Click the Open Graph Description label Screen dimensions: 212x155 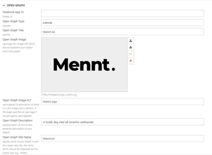click(x=17, y=120)
